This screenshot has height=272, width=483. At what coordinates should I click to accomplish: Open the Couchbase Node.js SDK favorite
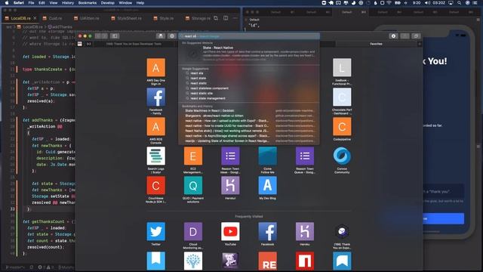(x=156, y=185)
